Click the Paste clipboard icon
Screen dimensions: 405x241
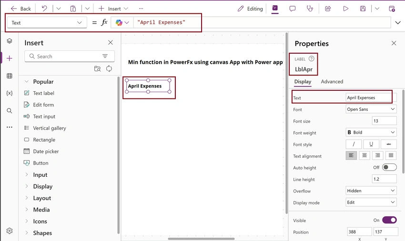coord(73,9)
